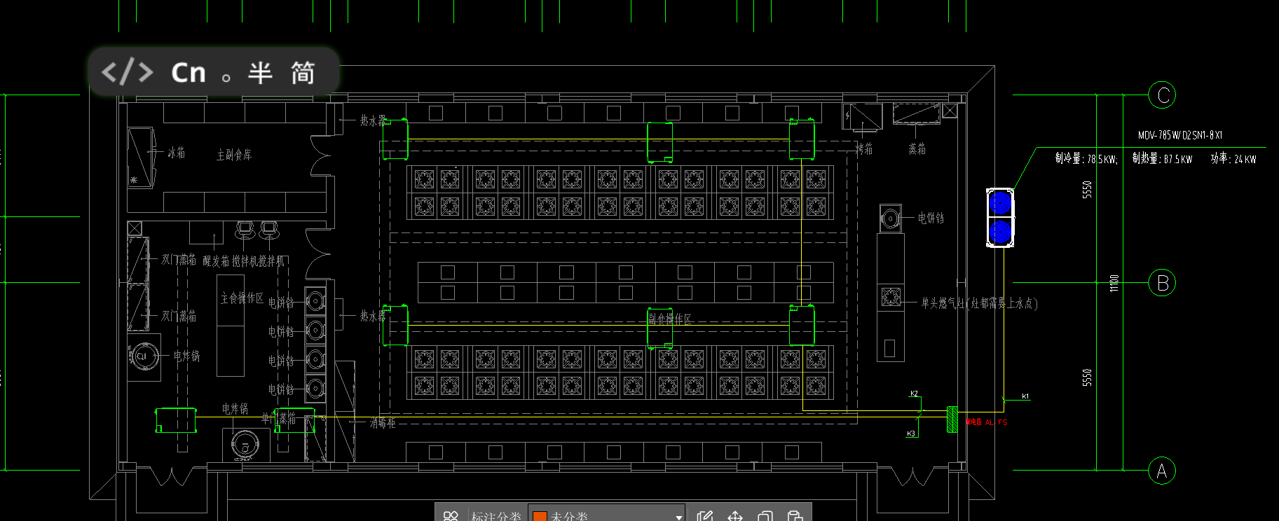
Task: Click the K2 pipe tag
Action: [x=914, y=394]
